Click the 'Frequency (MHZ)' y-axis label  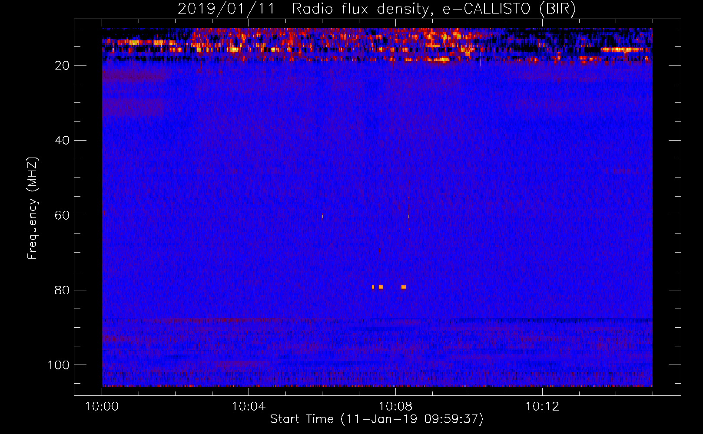pyautogui.click(x=33, y=208)
